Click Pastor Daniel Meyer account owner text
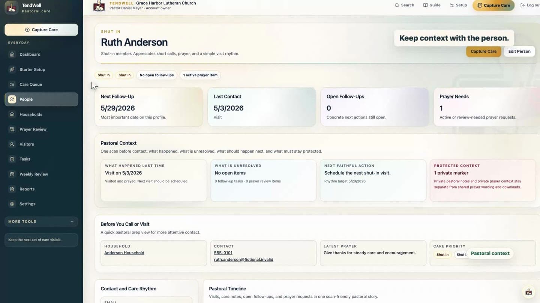540x303 pixels. pos(140,8)
